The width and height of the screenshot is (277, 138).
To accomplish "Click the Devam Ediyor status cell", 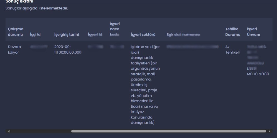I will click(x=14, y=49).
